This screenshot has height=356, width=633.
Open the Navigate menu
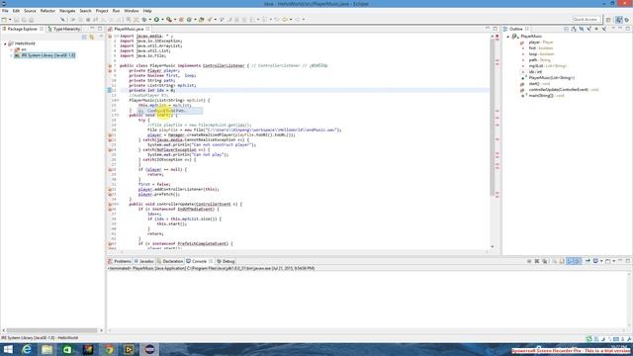(x=67, y=11)
